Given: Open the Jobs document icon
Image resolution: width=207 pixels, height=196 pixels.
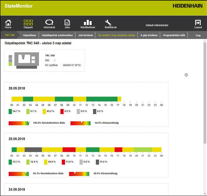Looking at the screenshot, I should click(67, 22).
